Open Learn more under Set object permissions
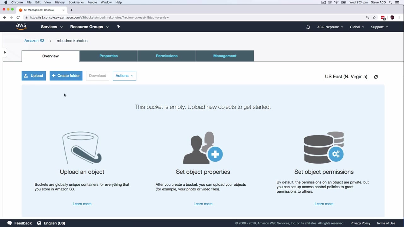 [324, 204]
